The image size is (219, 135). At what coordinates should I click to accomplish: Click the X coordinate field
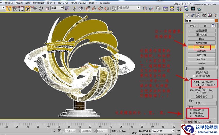(70, 131)
